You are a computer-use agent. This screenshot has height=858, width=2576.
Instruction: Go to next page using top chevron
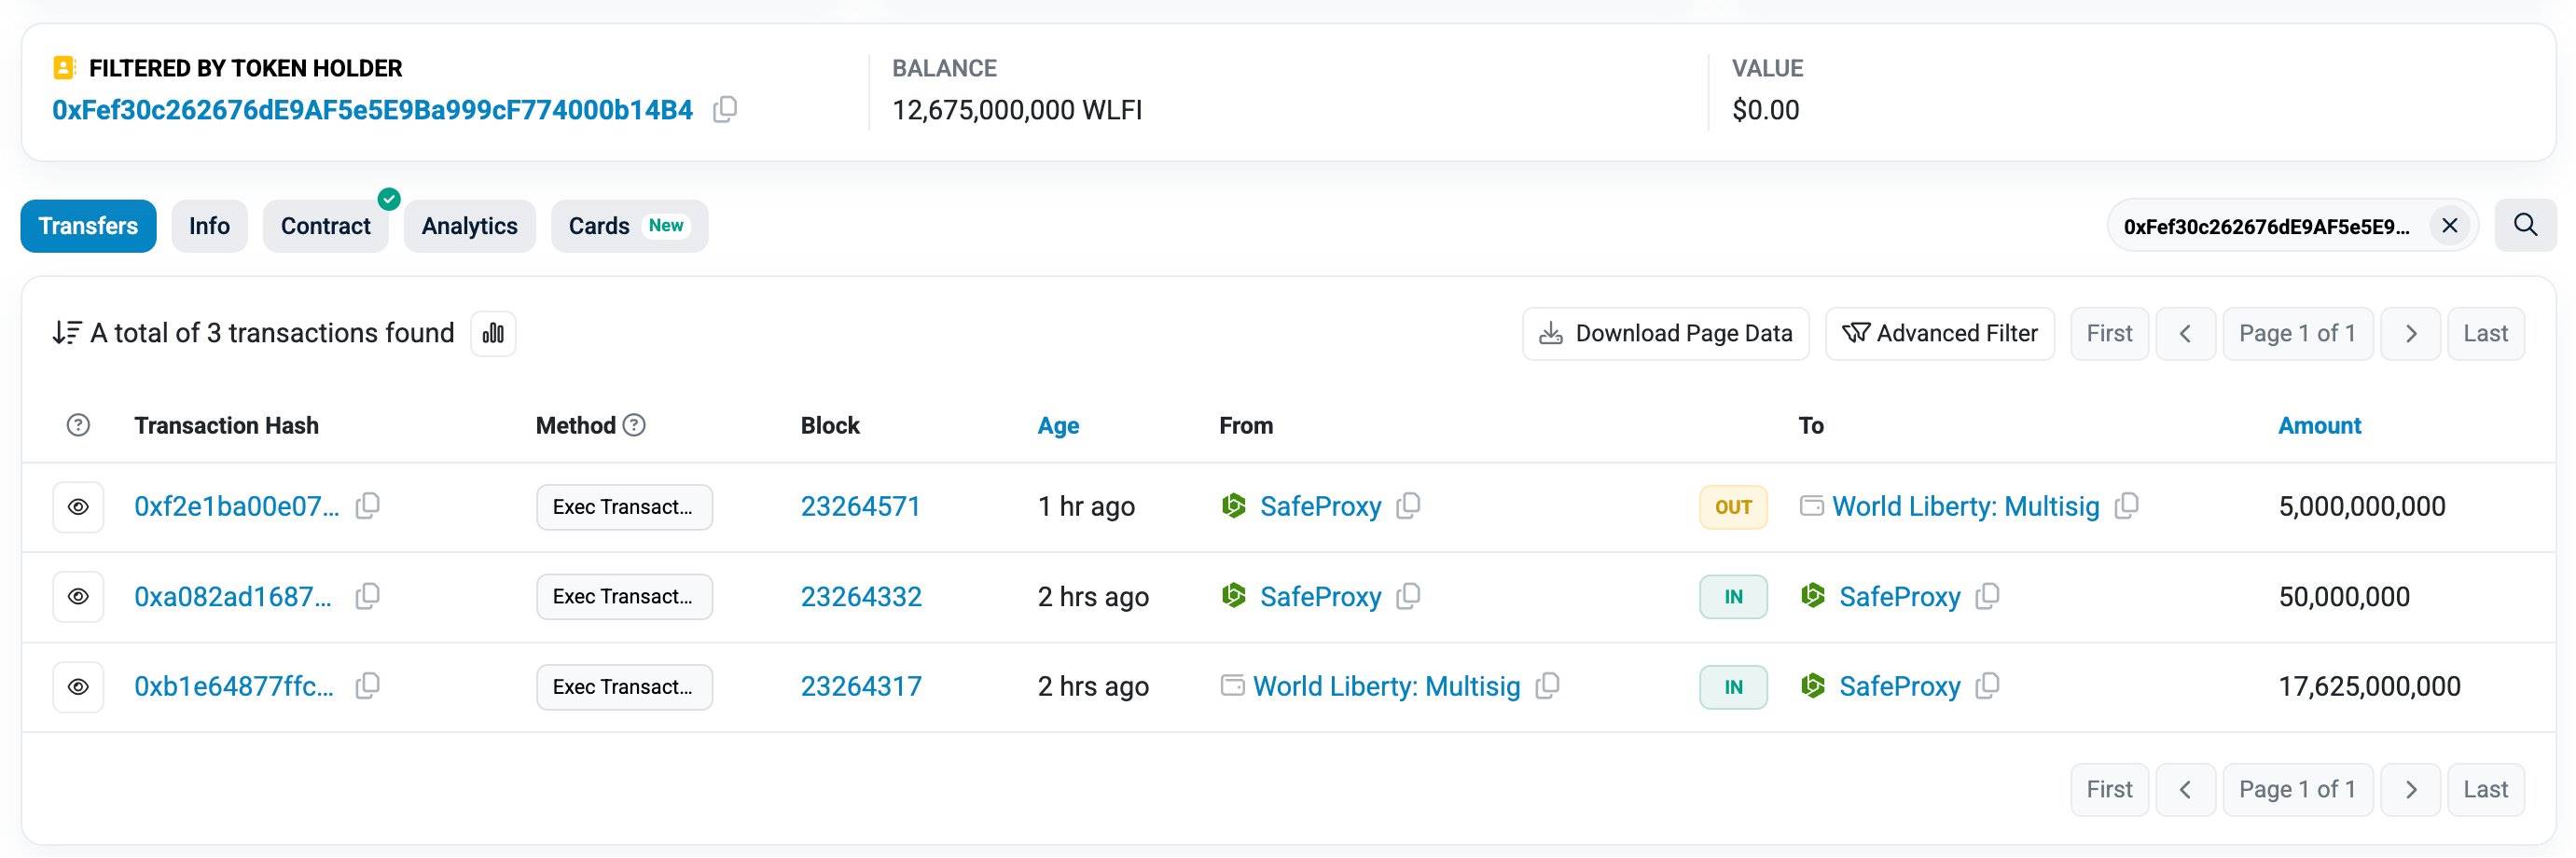(2410, 333)
